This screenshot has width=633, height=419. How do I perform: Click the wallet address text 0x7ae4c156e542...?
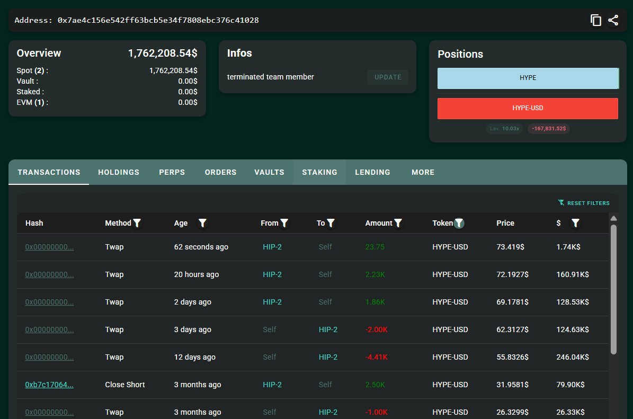pos(158,20)
